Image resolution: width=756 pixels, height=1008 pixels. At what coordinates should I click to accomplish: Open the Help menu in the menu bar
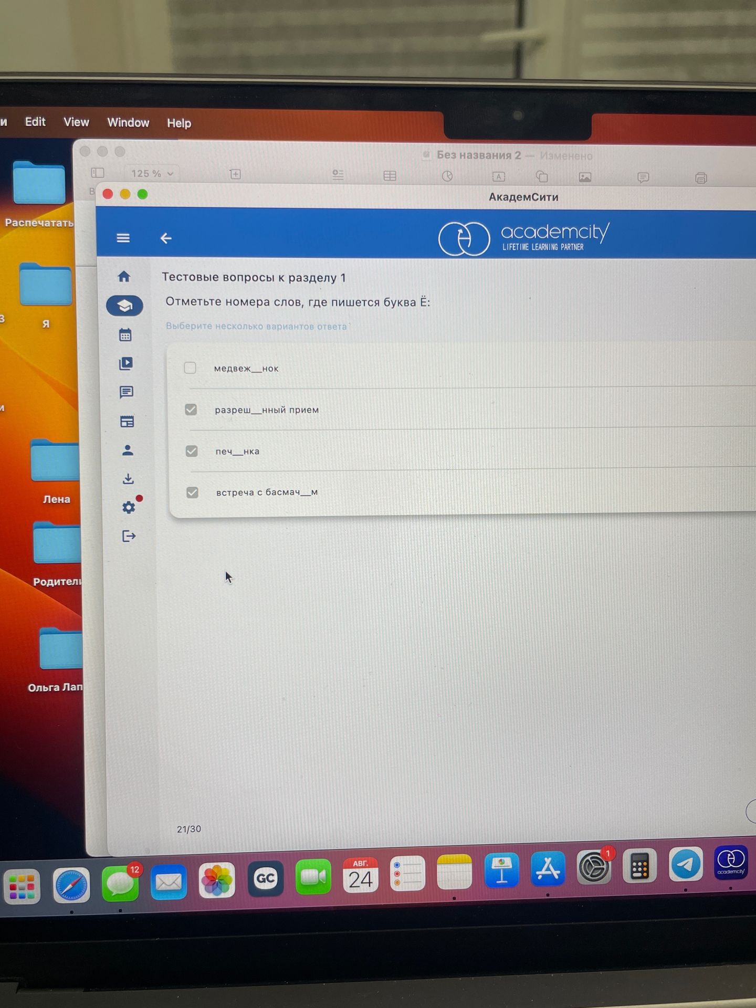pyautogui.click(x=179, y=123)
